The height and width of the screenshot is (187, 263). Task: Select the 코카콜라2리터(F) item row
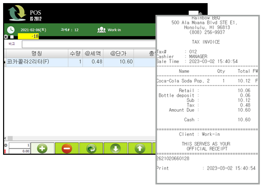point(80,61)
